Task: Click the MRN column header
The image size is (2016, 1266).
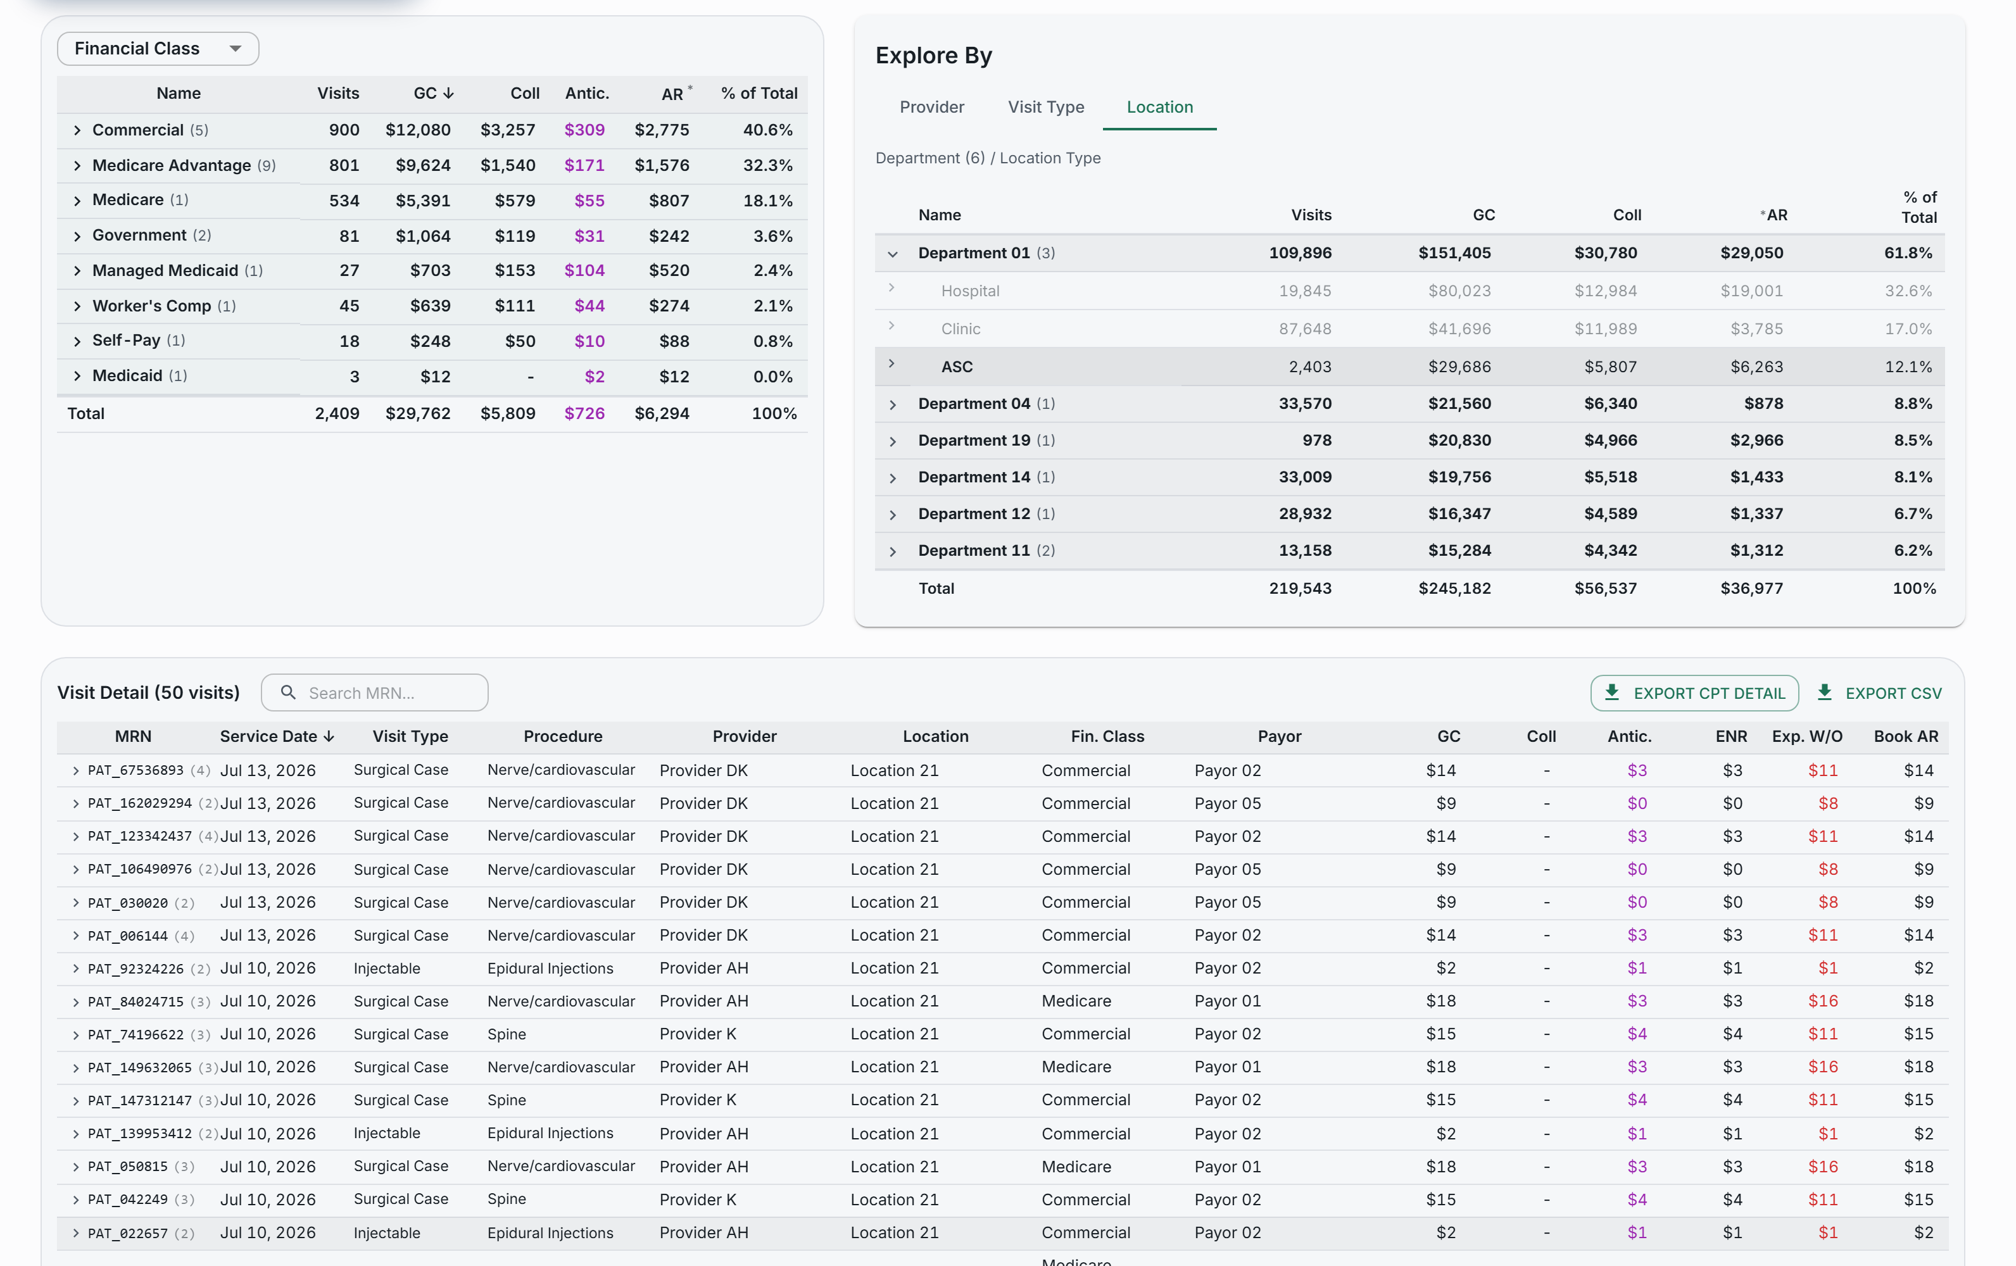Action: coord(133,736)
